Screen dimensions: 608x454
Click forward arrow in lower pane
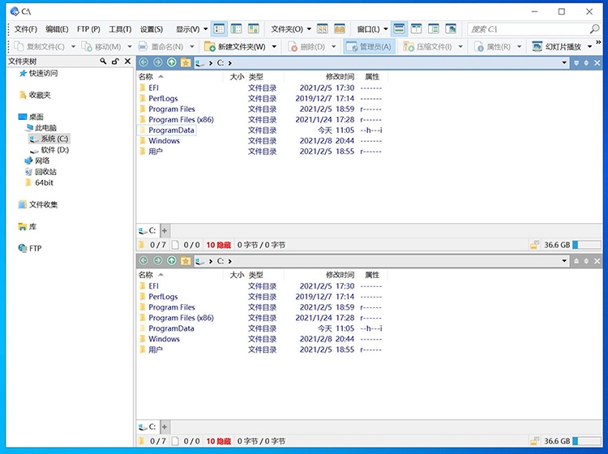tap(157, 261)
